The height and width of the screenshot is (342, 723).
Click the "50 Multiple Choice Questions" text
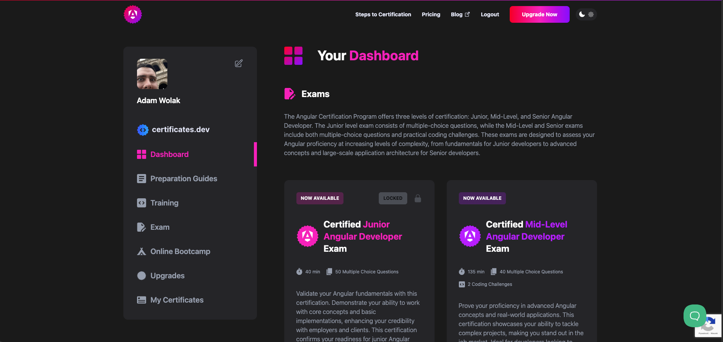tap(367, 272)
